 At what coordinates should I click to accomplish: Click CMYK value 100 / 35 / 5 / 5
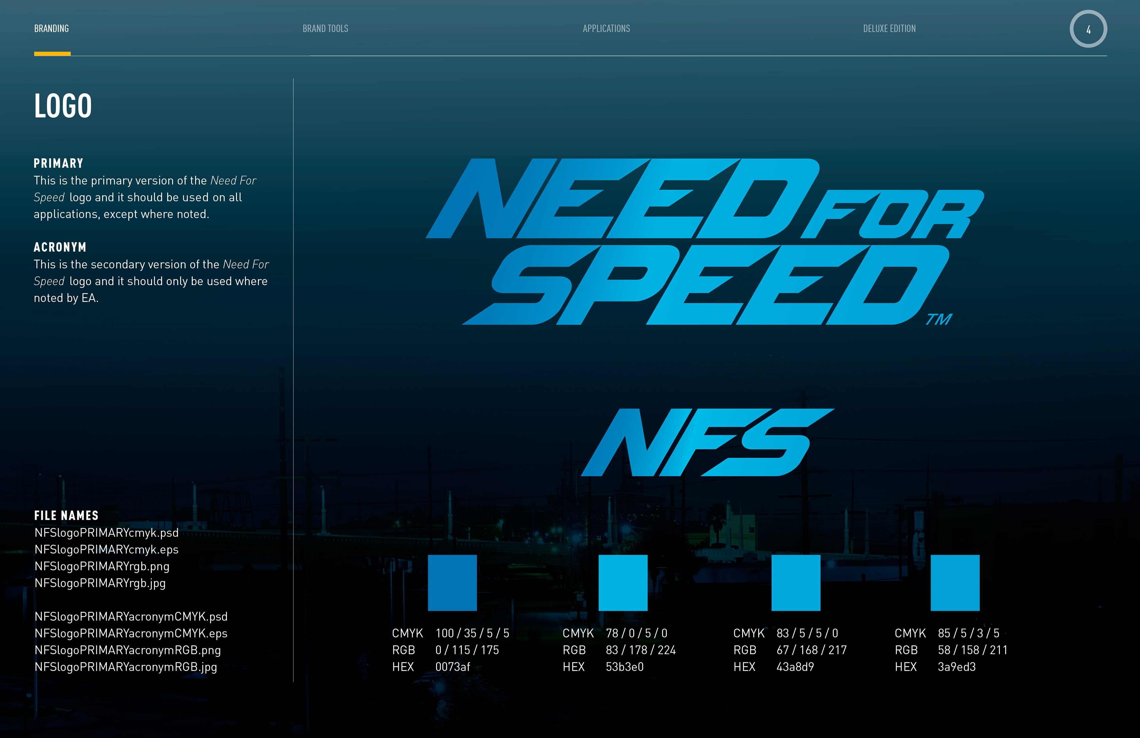click(472, 633)
